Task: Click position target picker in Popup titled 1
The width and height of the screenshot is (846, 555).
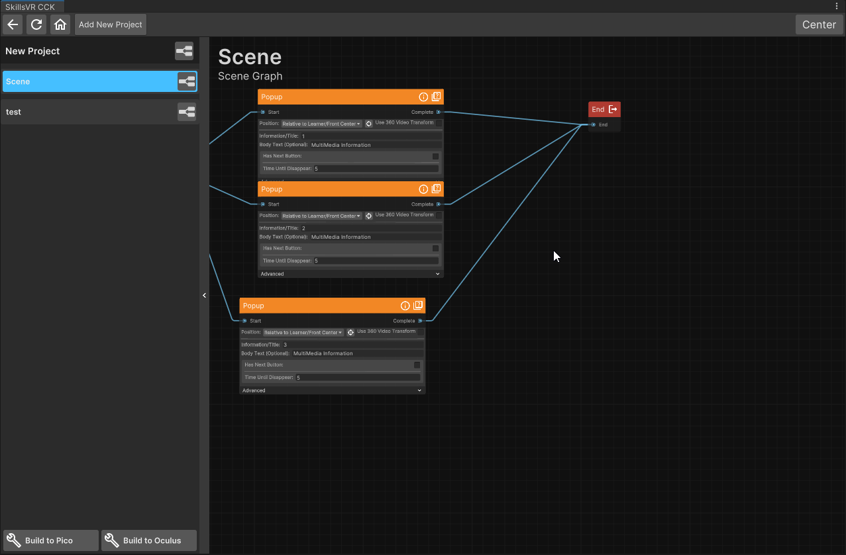Action: click(369, 124)
